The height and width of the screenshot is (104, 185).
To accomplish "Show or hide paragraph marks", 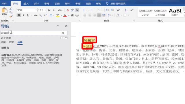I will coord(132,10).
